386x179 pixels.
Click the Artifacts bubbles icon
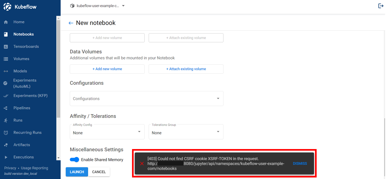(6, 145)
